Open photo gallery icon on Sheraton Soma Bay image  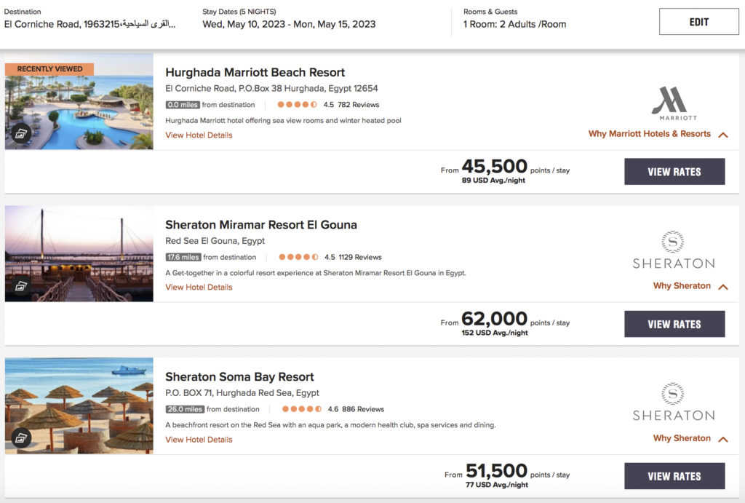(20, 437)
